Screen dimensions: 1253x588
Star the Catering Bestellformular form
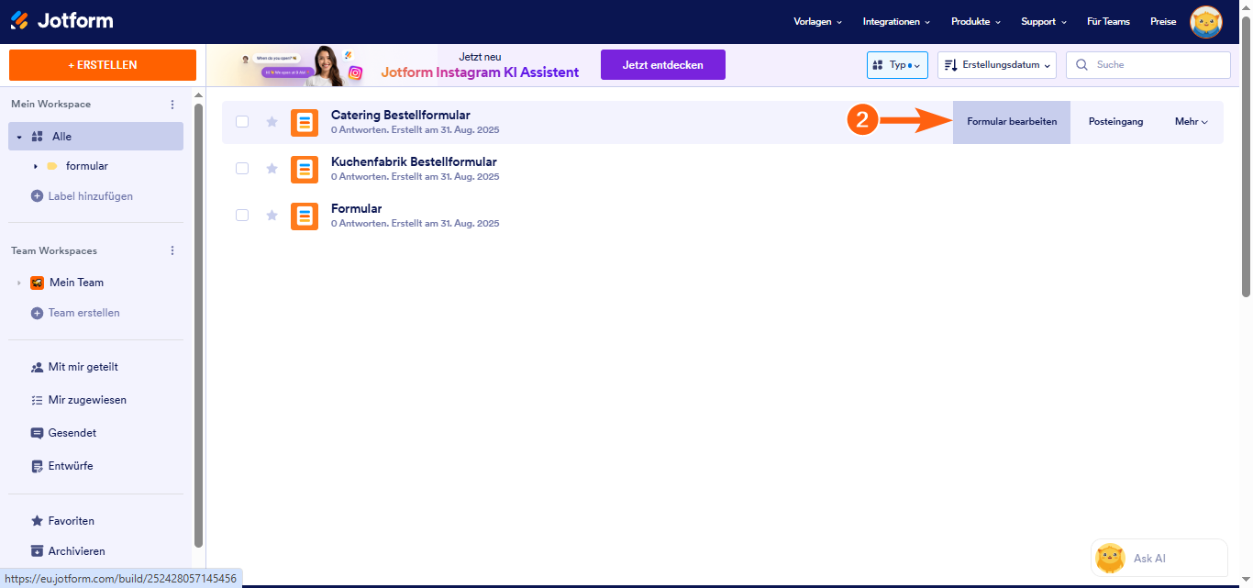272,122
